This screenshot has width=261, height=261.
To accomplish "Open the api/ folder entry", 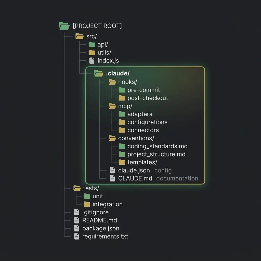I will (x=103, y=45).
